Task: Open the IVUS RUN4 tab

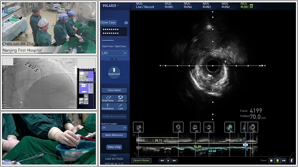Action: click(188, 5)
